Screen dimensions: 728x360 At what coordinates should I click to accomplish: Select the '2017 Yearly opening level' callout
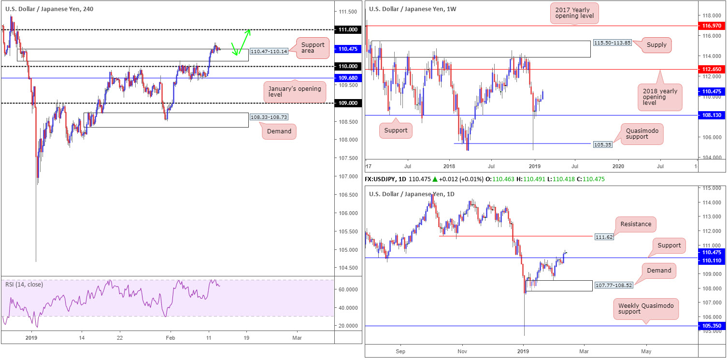574,13
